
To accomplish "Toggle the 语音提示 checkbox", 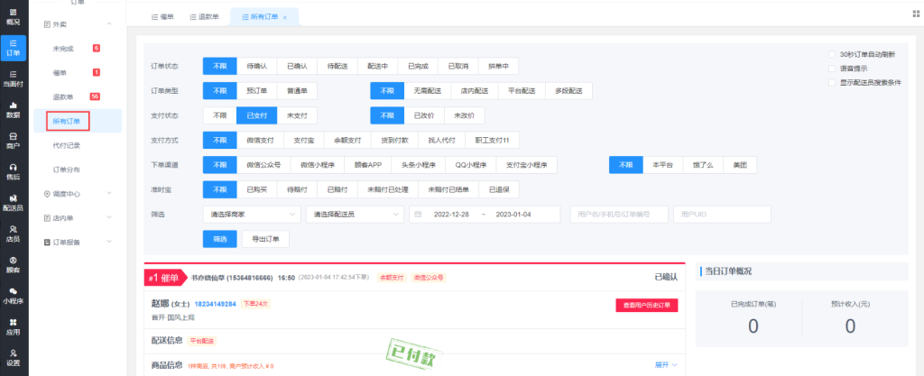I will pos(832,69).
